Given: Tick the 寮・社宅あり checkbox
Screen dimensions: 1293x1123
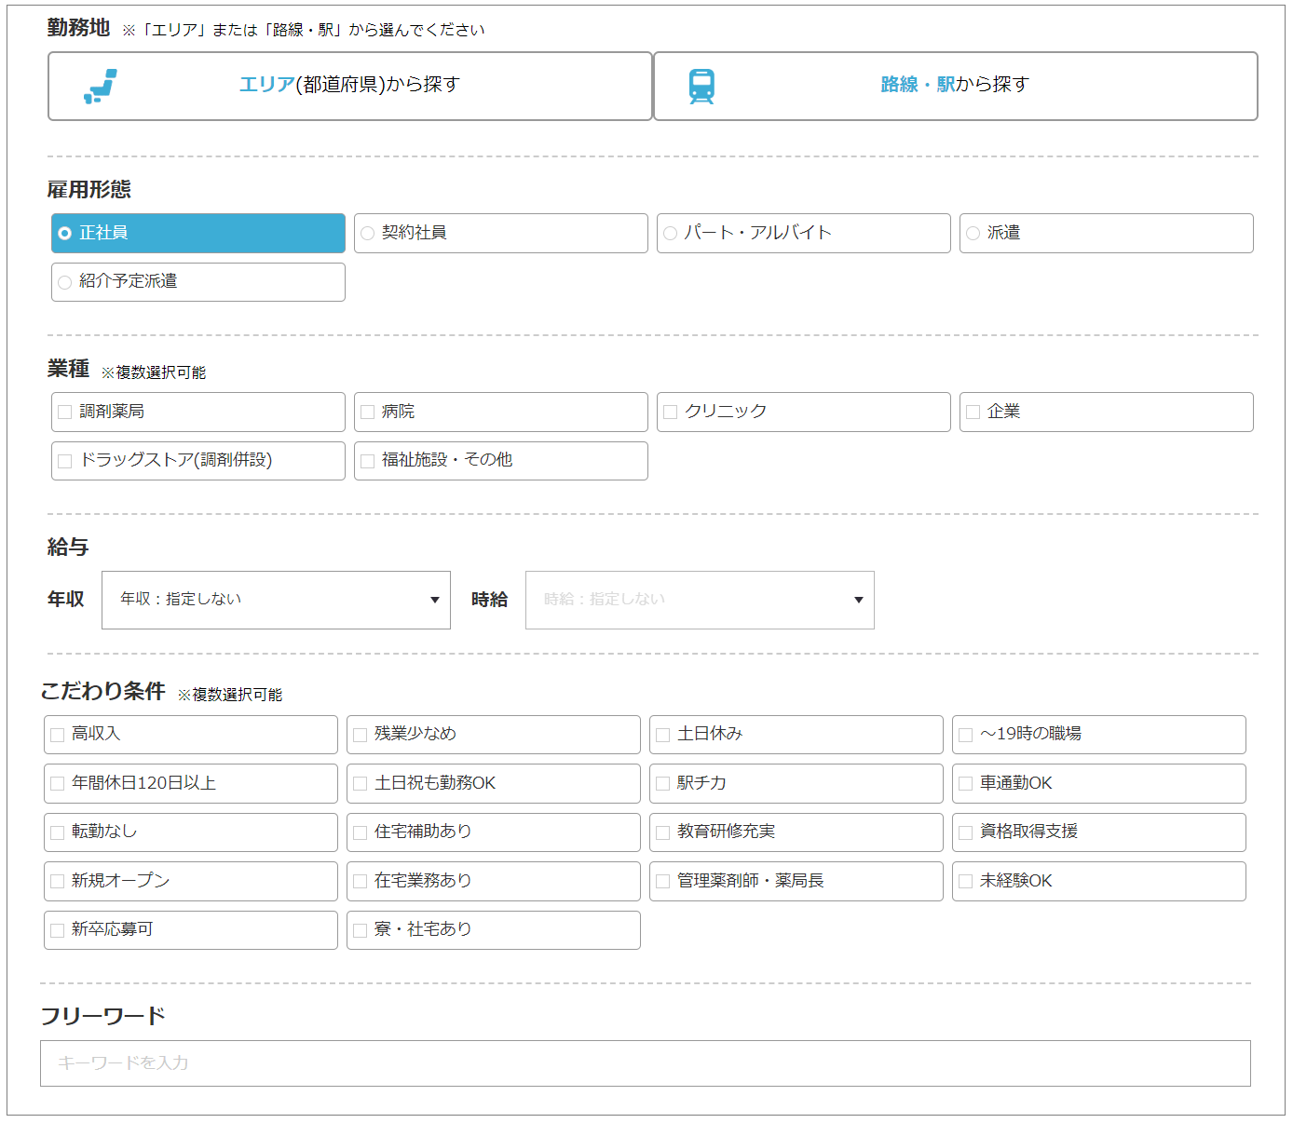Looking at the screenshot, I should [x=494, y=929].
